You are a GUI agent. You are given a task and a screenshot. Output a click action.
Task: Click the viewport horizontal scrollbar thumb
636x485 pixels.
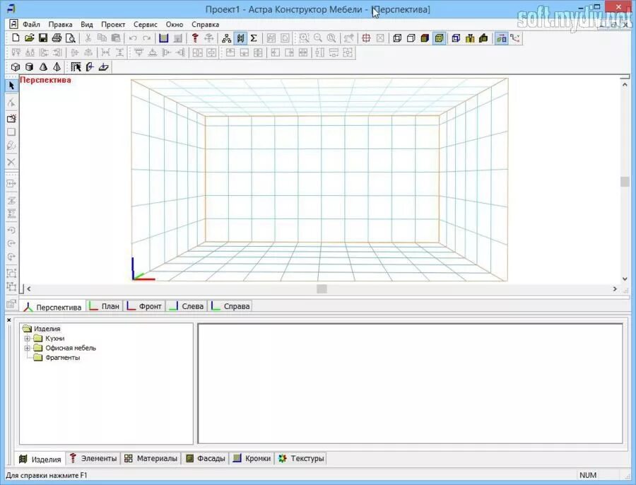click(x=322, y=288)
